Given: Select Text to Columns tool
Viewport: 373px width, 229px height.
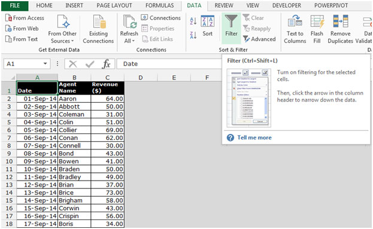Looking at the screenshot, I should [295, 29].
